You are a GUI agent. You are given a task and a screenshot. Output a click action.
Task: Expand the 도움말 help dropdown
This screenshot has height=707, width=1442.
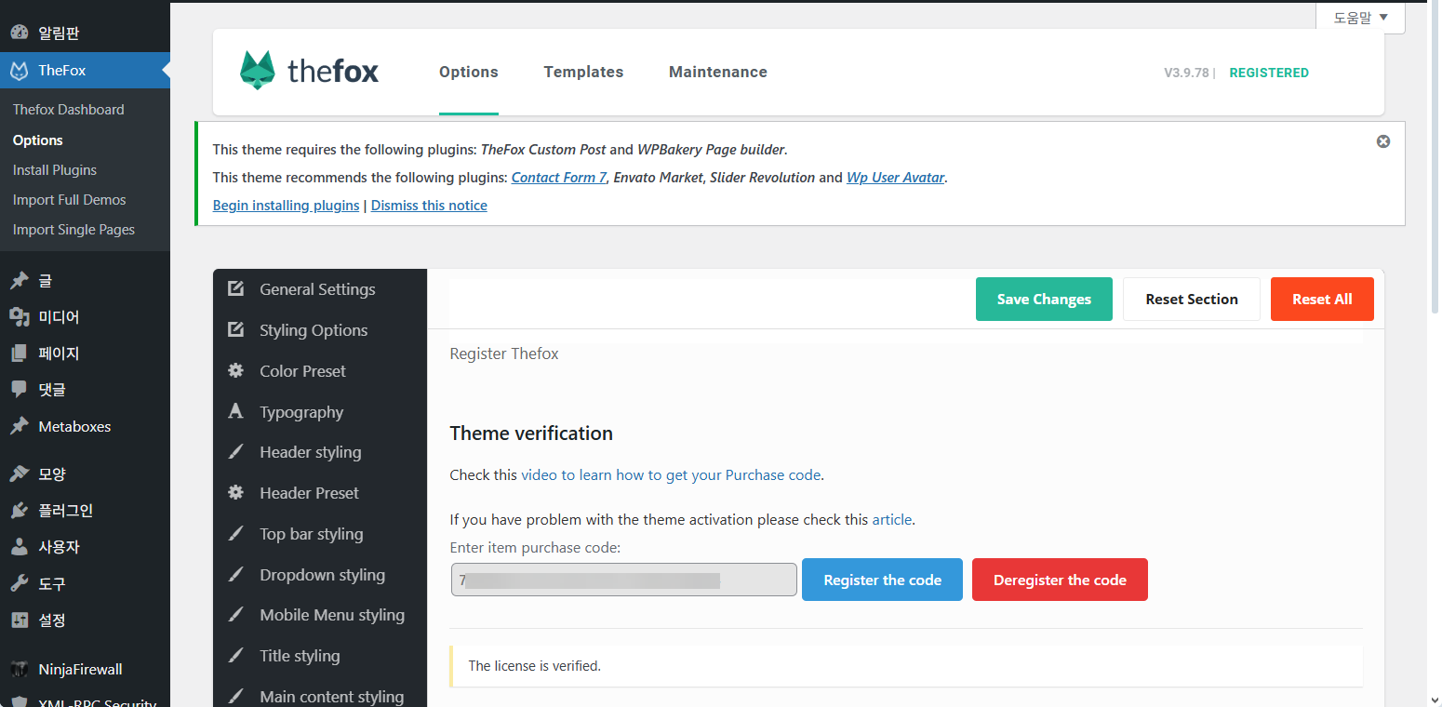tap(1360, 18)
